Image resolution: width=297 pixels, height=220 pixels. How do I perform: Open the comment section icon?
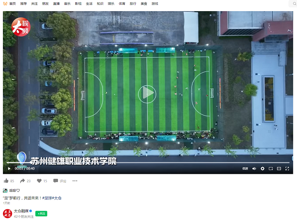pos(56,181)
